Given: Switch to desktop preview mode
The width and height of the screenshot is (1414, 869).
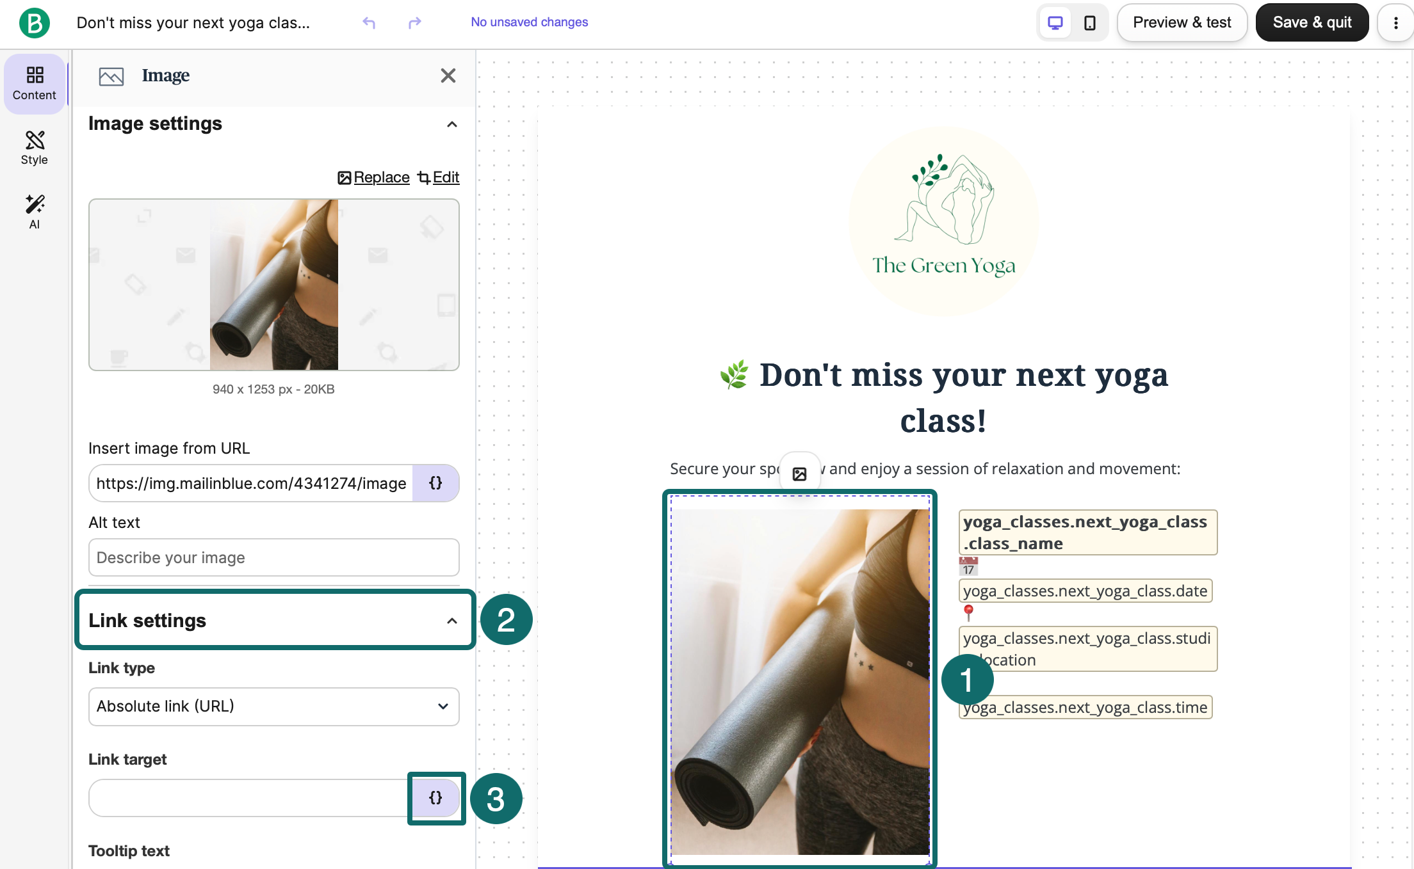Looking at the screenshot, I should click(x=1055, y=23).
